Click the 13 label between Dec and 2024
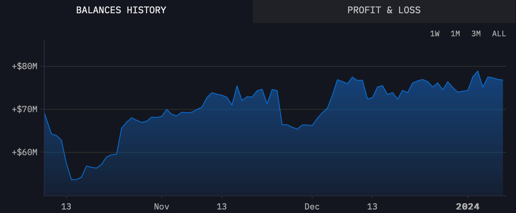Image resolution: width=516 pixels, height=213 pixels. (x=372, y=206)
